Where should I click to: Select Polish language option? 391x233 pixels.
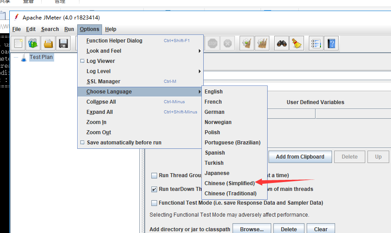pos(234,132)
